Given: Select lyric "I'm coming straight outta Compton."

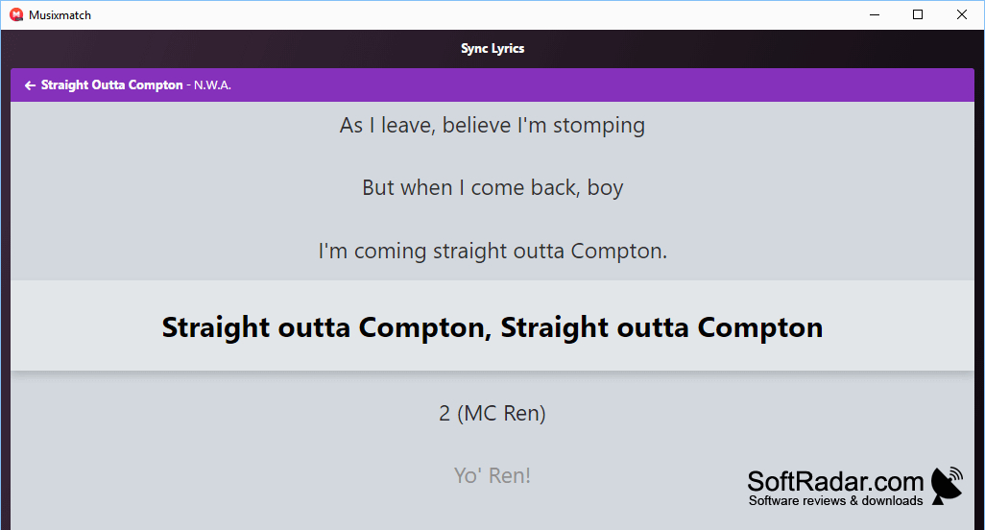Looking at the screenshot, I should 492,252.
